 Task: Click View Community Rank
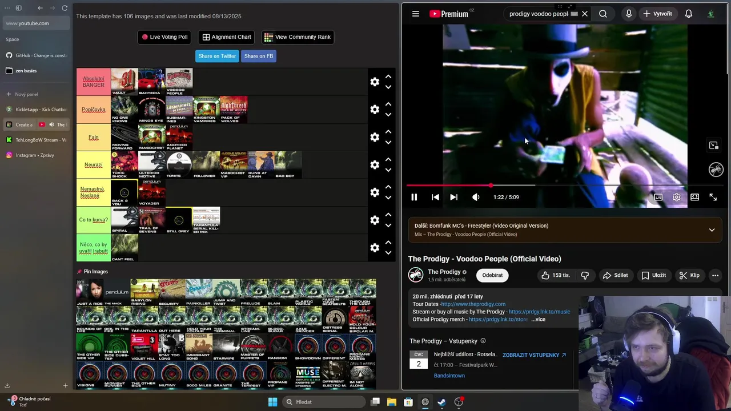pos(298,37)
